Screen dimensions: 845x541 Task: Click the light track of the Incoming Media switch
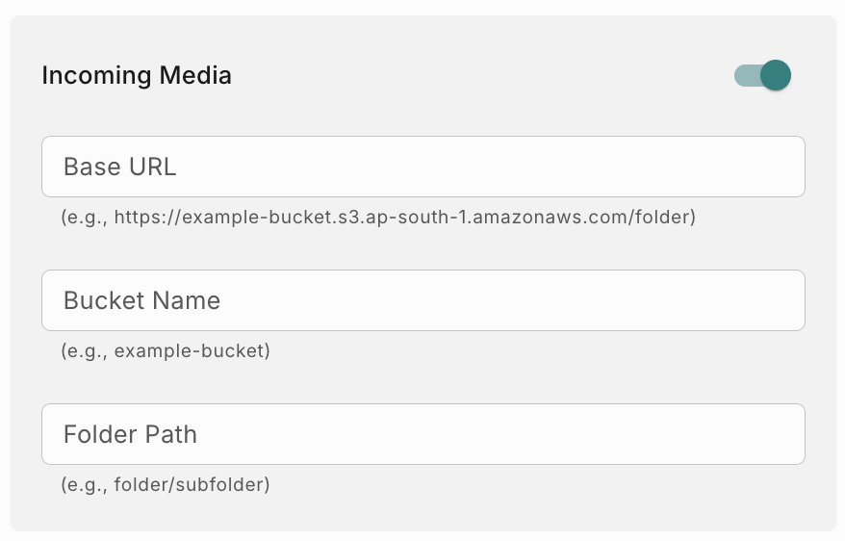744,75
